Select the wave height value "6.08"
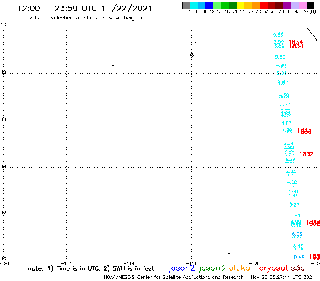The image size is (320, 281). click(x=297, y=233)
